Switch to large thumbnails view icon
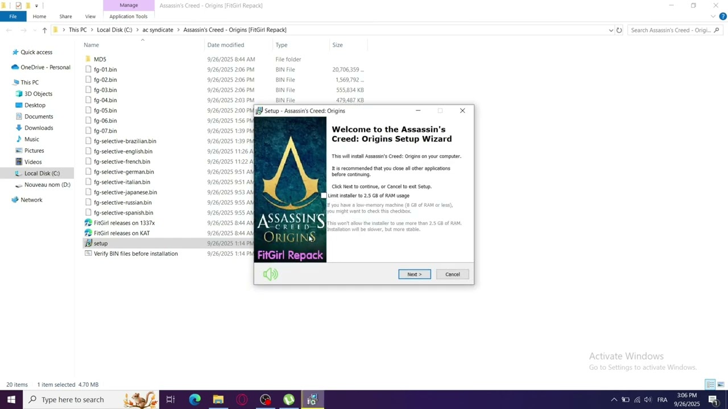The width and height of the screenshot is (728, 409). pyautogui.click(x=721, y=385)
